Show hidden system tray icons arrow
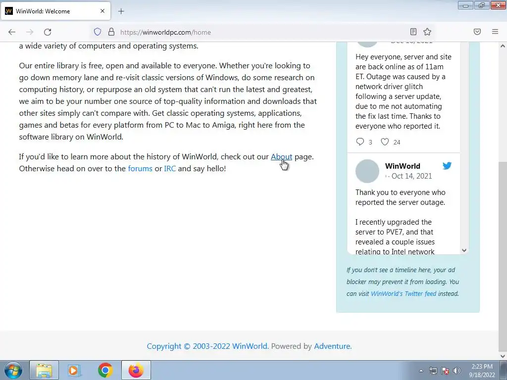This screenshot has height=380, width=507. tap(421, 371)
